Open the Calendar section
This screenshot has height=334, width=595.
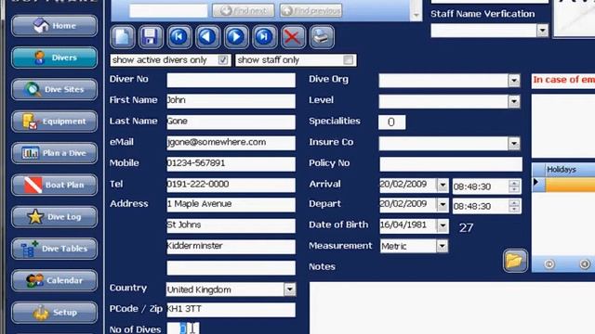coord(54,280)
